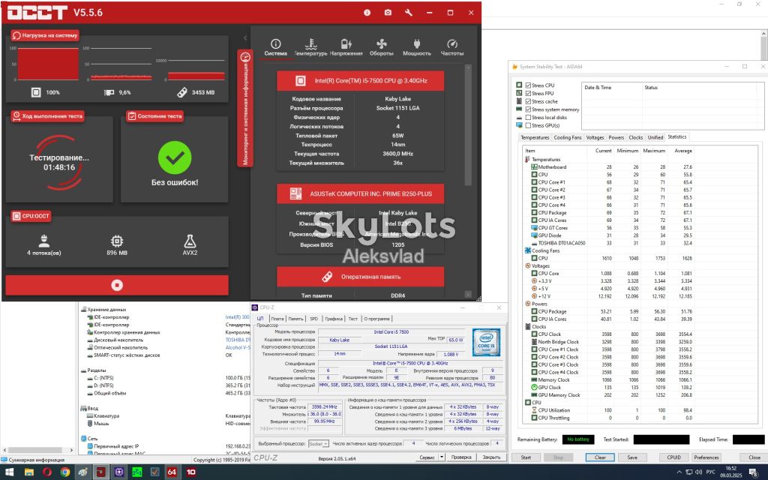
Task: Open CPUID button in AIDA64
Action: [674, 457]
